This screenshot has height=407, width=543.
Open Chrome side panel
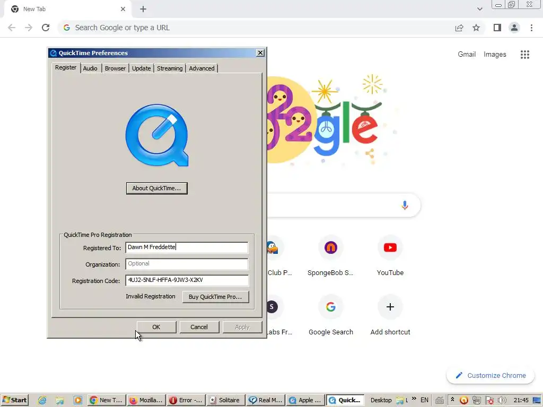tap(497, 28)
